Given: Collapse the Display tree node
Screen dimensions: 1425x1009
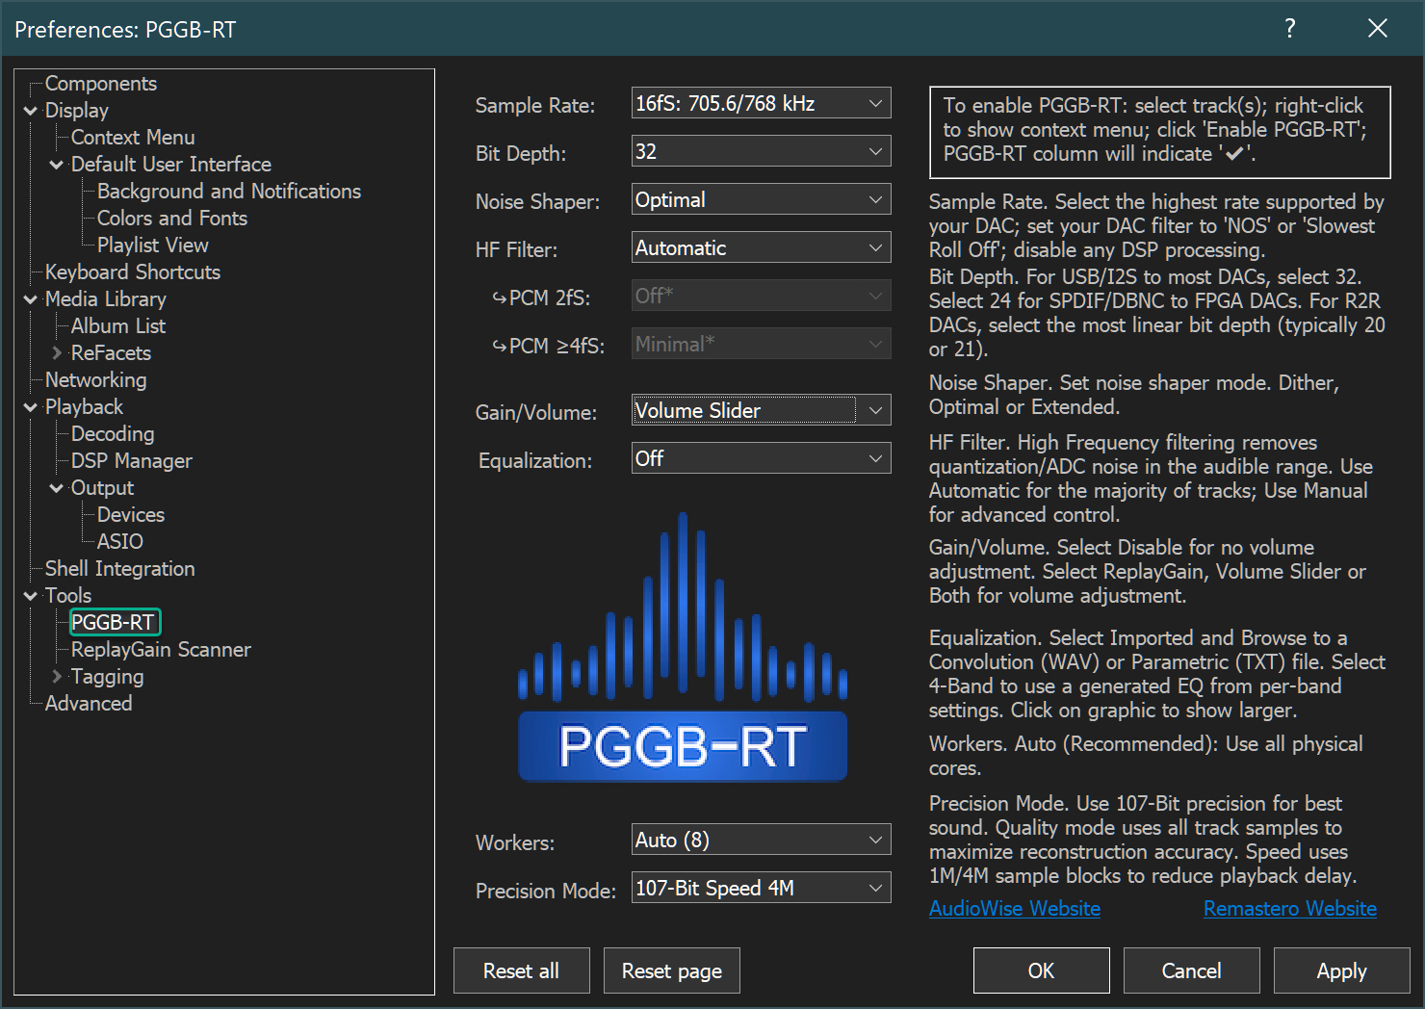Looking at the screenshot, I should (31, 111).
